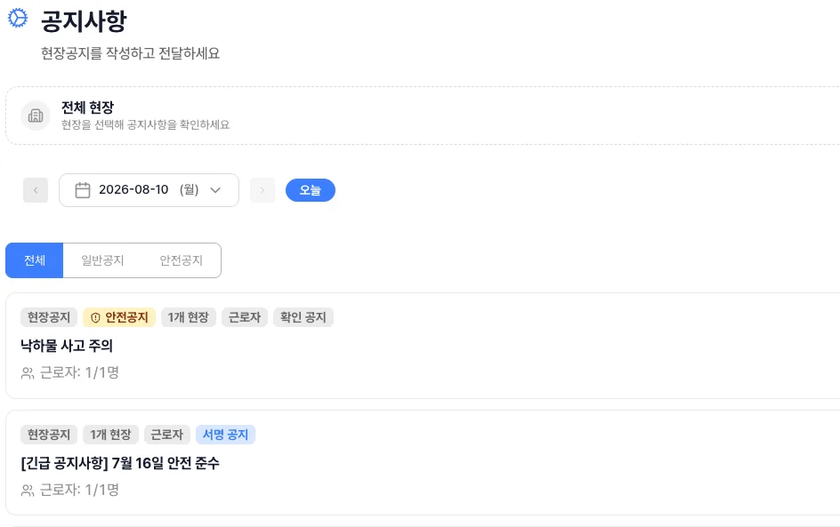Viewport: 840px width, 527px height.
Task: Open the 전체 현장 site selector
Action: [x=423, y=116]
